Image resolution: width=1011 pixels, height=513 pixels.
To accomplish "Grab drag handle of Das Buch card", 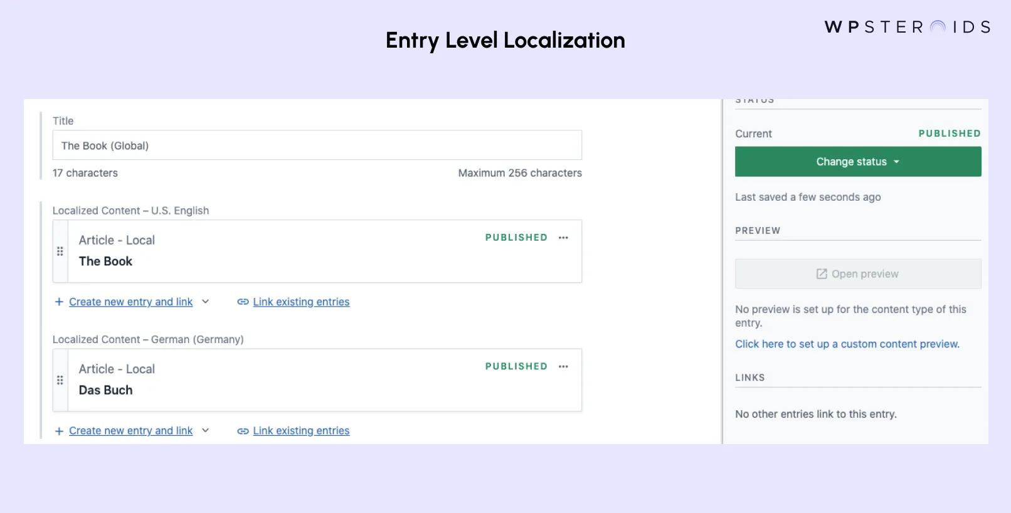I will 60,380.
